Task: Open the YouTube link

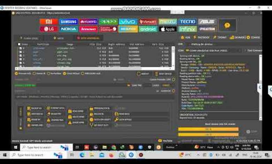Action: click(x=166, y=141)
